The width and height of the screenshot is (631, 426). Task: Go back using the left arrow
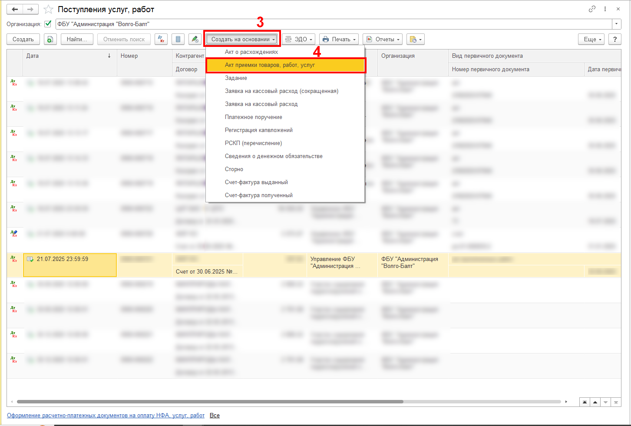15,9
